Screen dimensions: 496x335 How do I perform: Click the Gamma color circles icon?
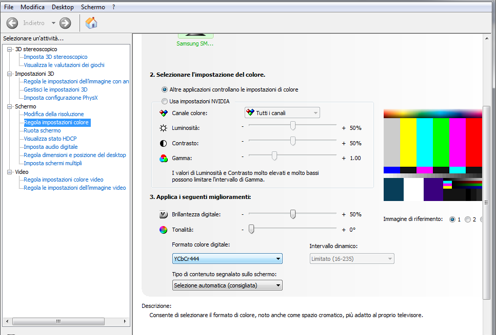(x=164, y=159)
